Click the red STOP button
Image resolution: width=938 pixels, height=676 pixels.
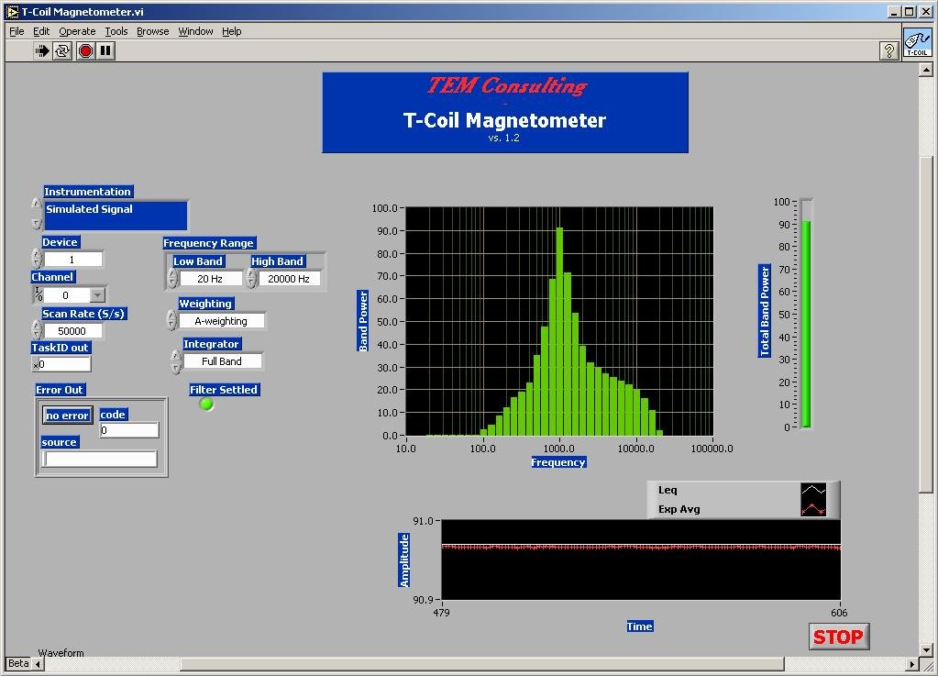pos(838,637)
